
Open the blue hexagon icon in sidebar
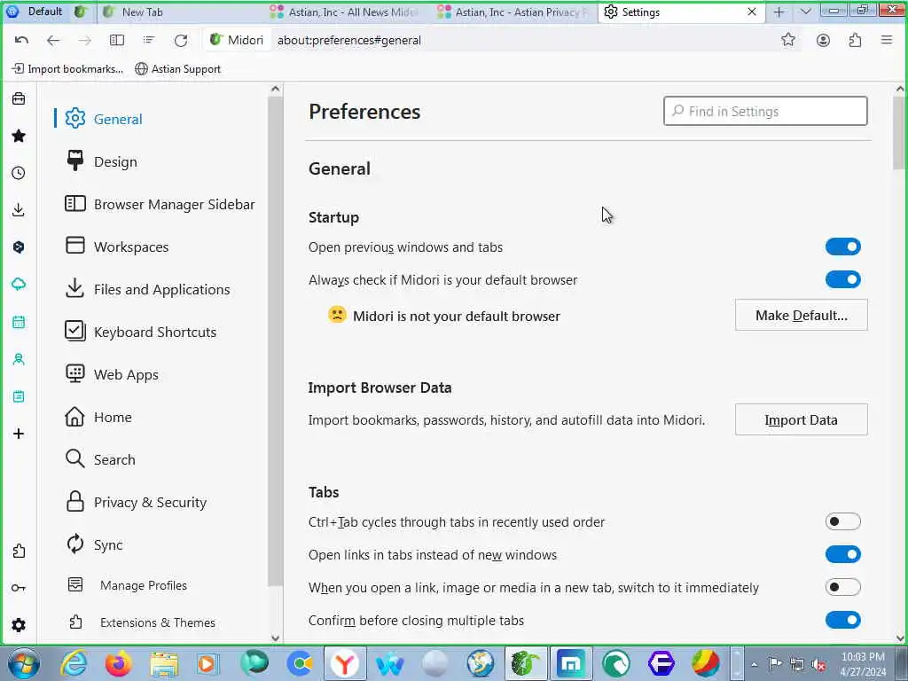coord(19,247)
